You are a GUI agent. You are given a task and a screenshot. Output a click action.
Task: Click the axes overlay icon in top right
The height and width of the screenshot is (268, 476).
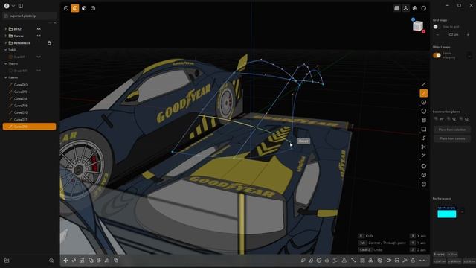406,8
